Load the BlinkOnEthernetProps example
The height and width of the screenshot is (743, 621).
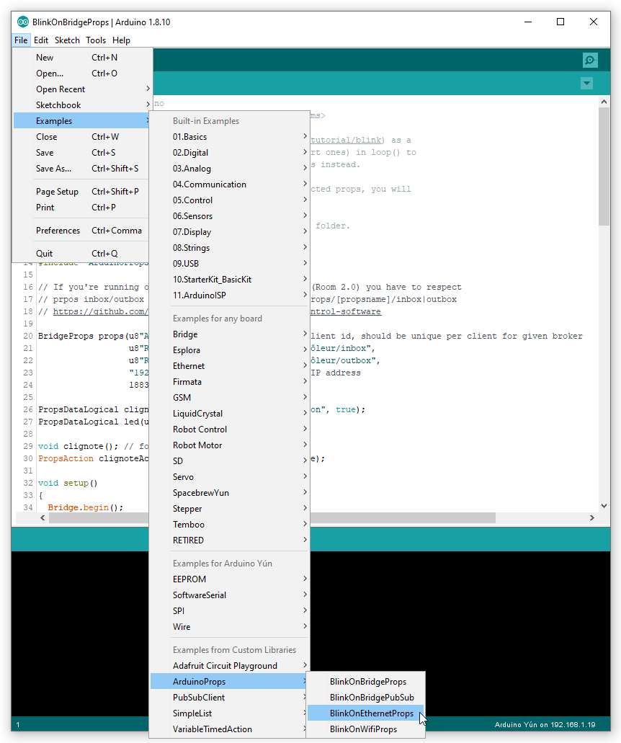[x=366, y=713]
